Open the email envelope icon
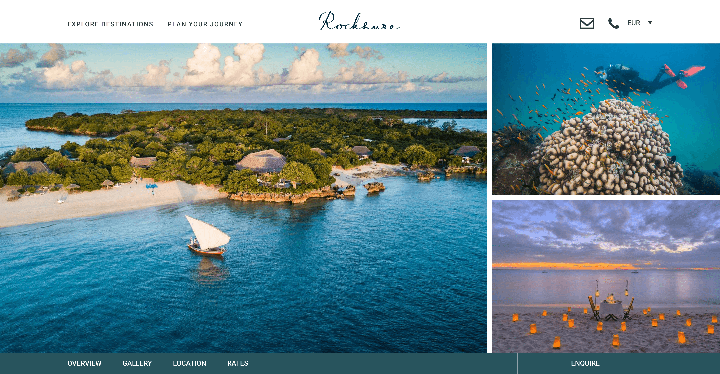 pos(587,23)
